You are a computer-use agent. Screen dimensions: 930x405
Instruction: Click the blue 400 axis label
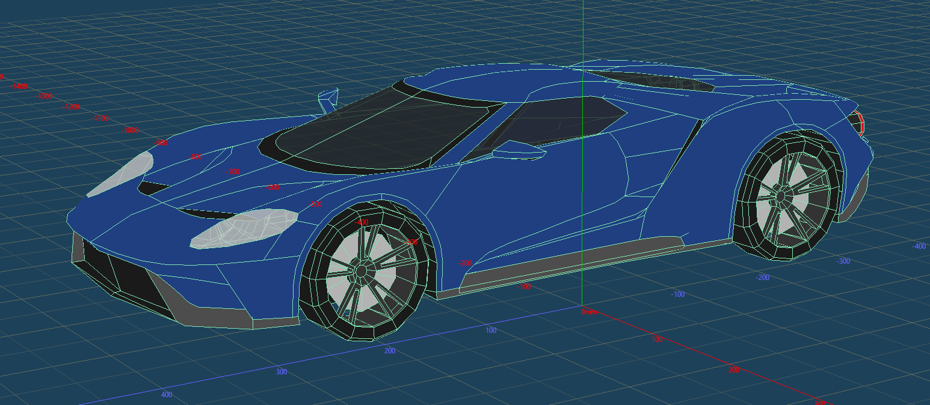pyautogui.click(x=167, y=395)
